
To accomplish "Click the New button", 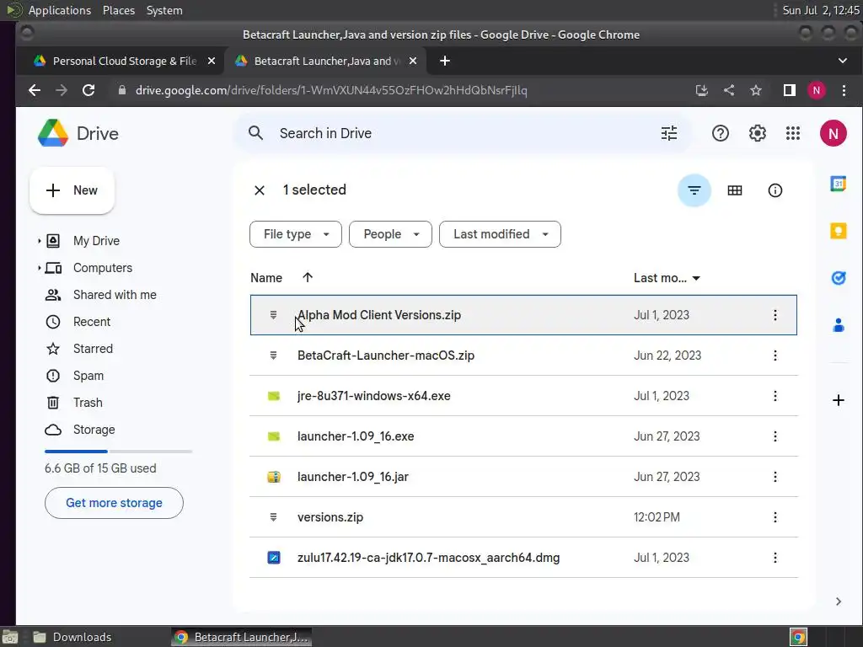I will click(72, 190).
